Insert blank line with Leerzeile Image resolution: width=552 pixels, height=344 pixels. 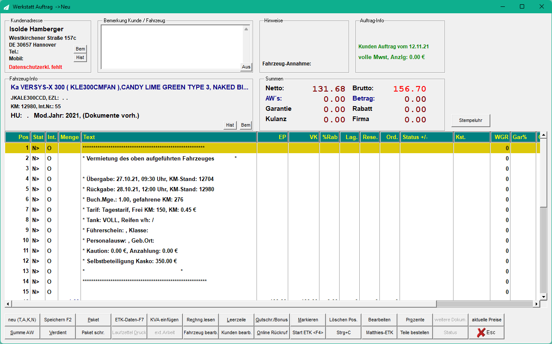pyautogui.click(x=236, y=320)
